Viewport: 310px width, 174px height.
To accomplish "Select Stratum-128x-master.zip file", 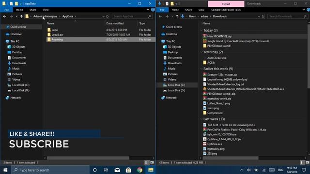I will coord(222,75).
